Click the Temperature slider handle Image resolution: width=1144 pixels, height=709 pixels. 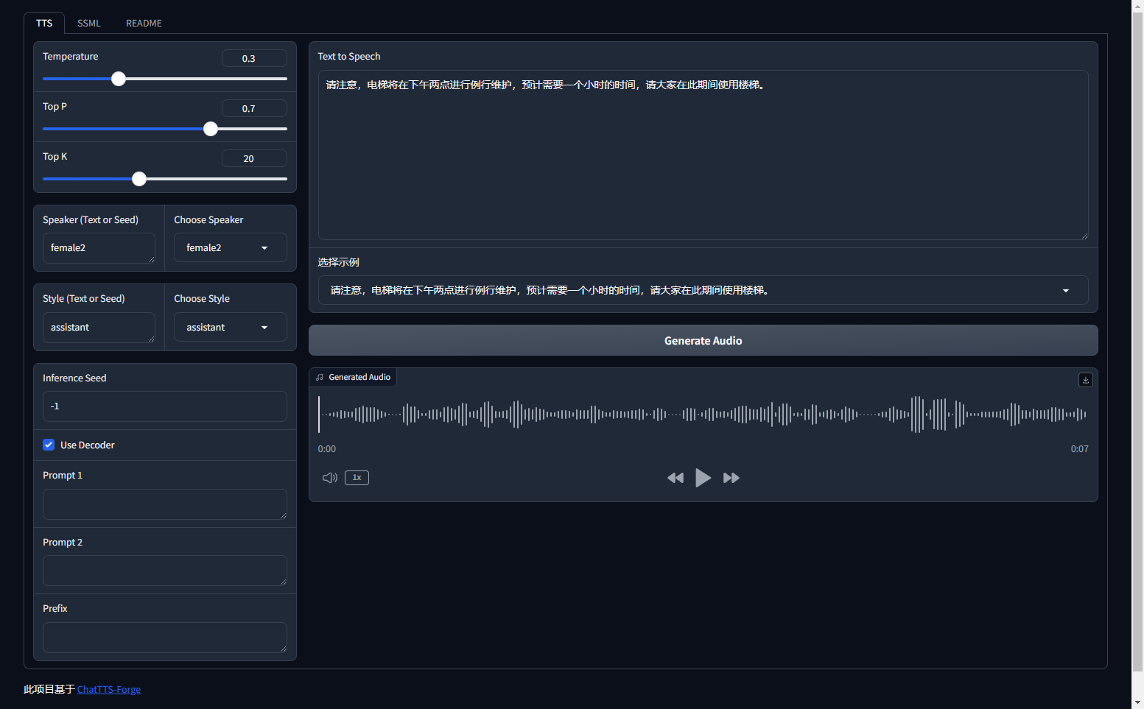(119, 79)
